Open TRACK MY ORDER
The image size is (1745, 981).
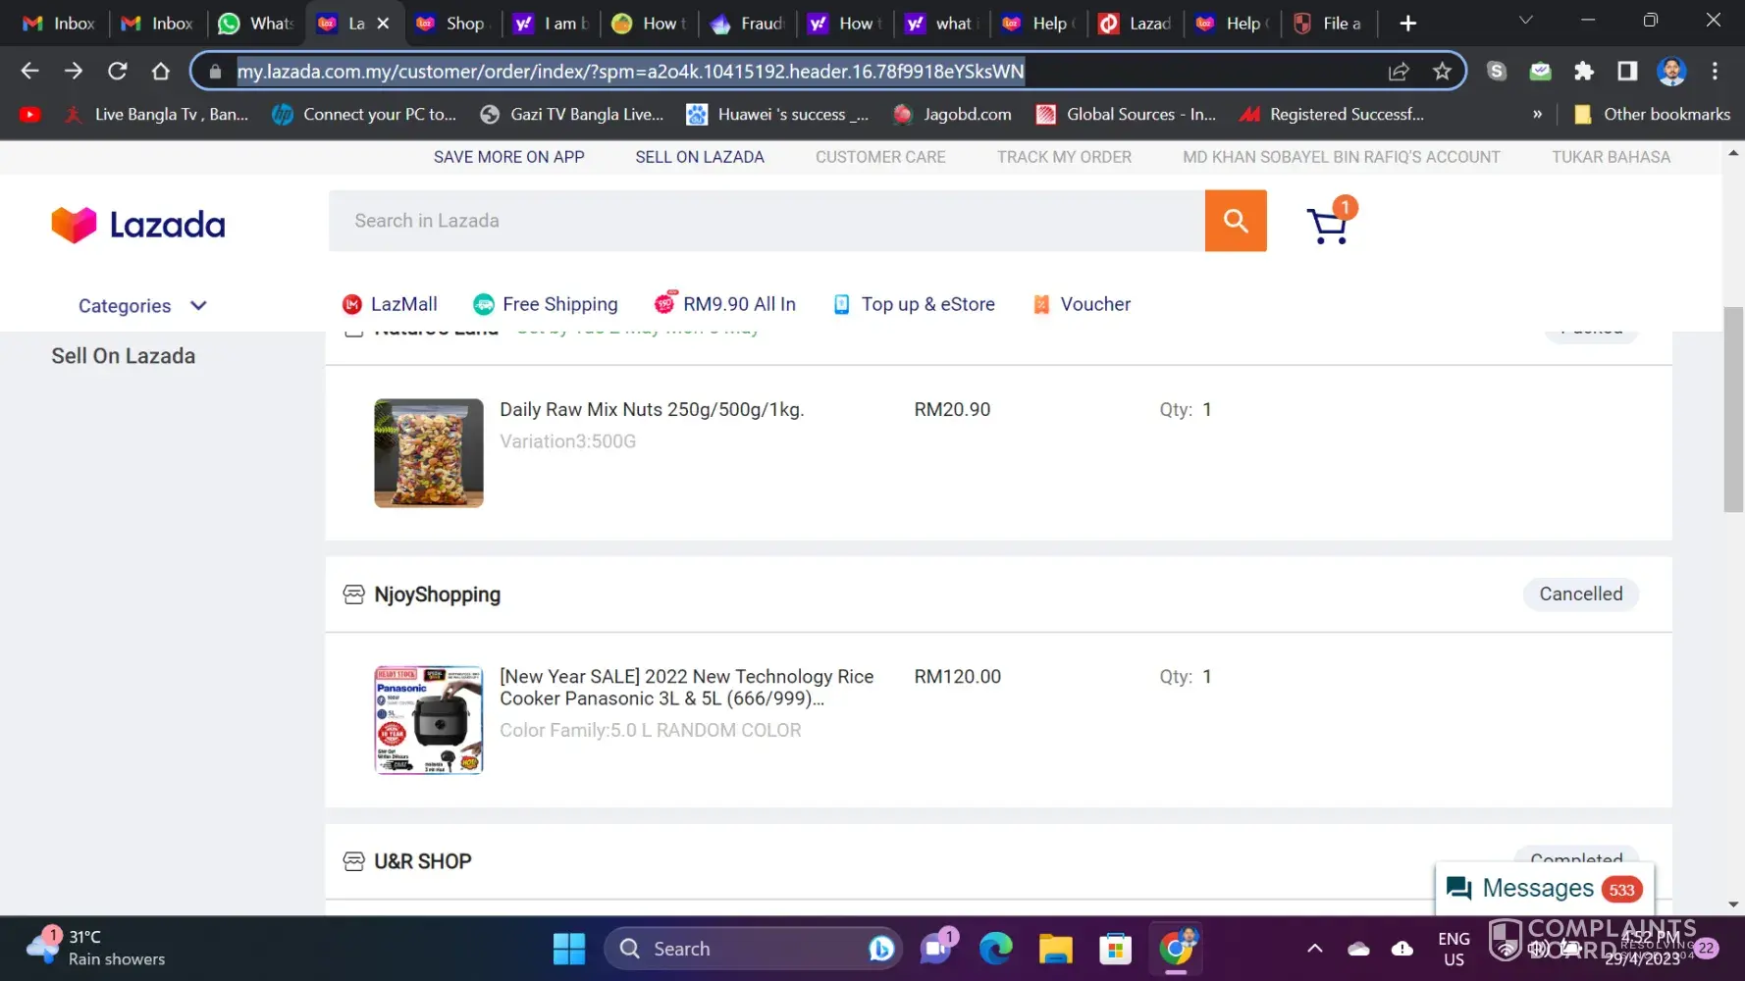coord(1064,157)
